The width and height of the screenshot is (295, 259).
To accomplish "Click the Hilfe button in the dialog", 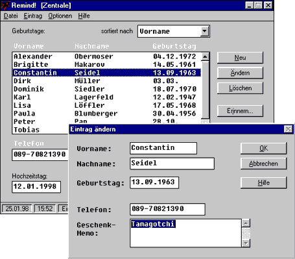I will tap(264, 182).
